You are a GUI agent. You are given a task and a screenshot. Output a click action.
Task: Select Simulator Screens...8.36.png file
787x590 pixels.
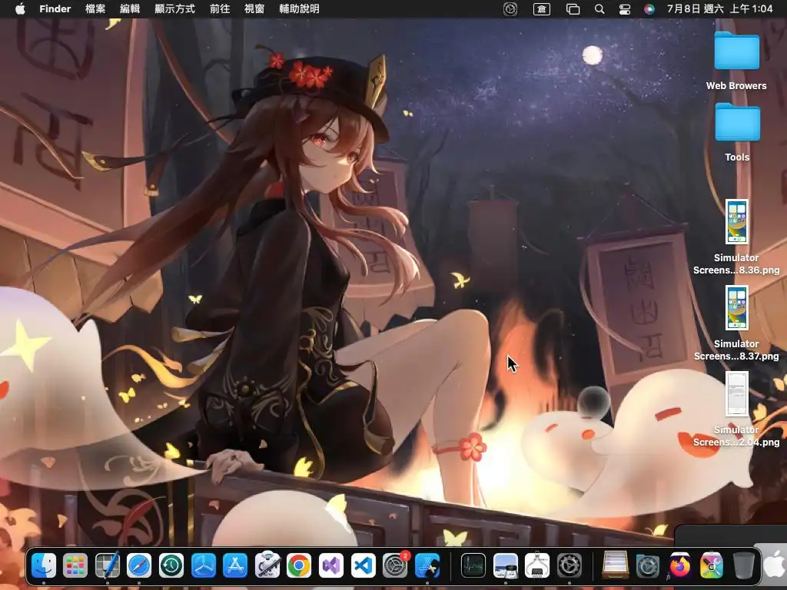coord(736,237)
